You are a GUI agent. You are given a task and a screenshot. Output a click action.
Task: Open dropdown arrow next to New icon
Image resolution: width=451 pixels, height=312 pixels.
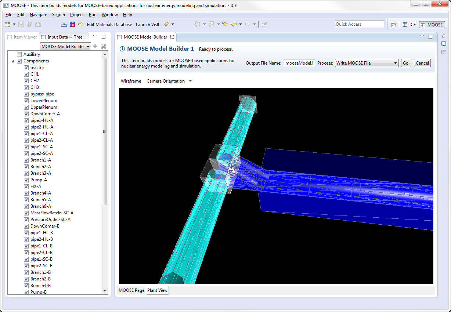coord(14,25)
